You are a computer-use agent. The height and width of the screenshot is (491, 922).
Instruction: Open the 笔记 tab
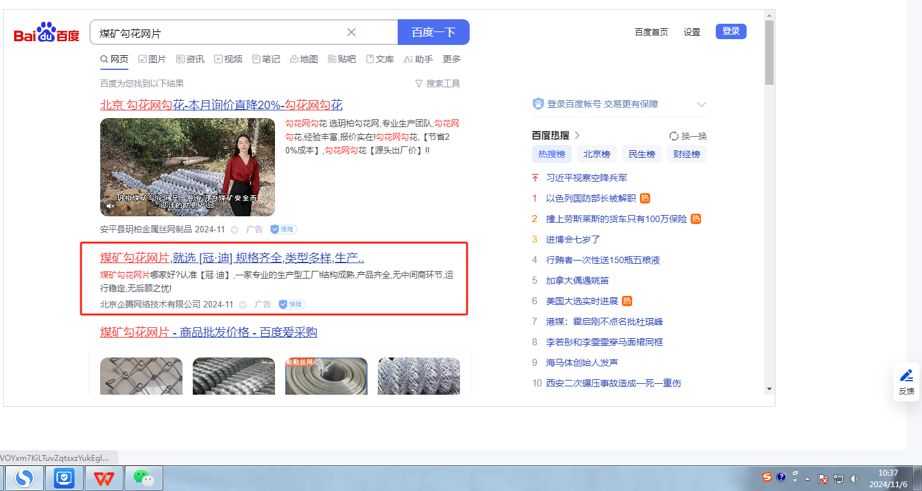[266, 59]
